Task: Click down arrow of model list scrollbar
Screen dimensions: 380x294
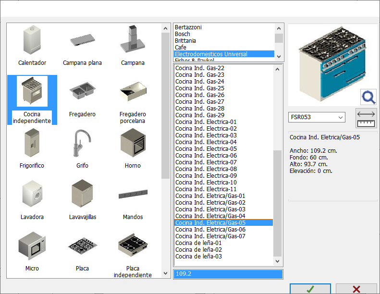Action: pyautogui.click(x=278, y=261)
